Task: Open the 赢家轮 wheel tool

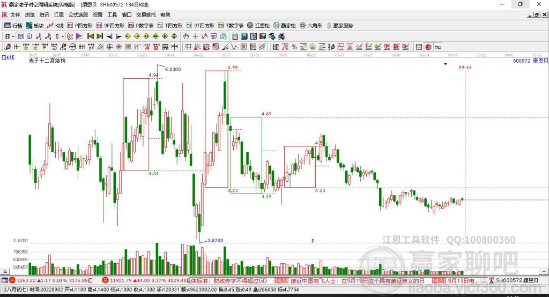Action: [x=284, y=26]
